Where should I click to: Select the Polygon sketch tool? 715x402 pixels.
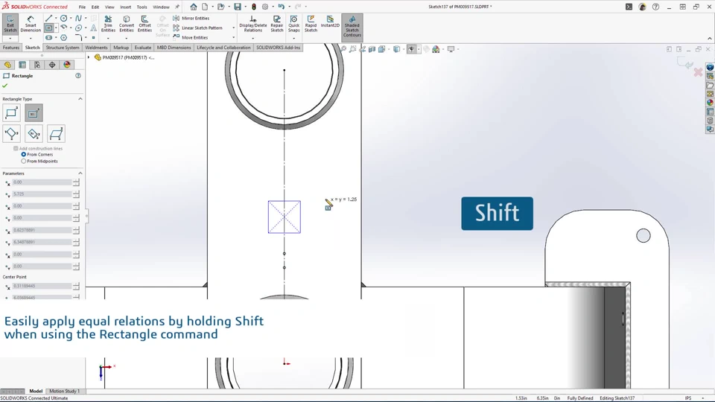click(x=64, y=37)
